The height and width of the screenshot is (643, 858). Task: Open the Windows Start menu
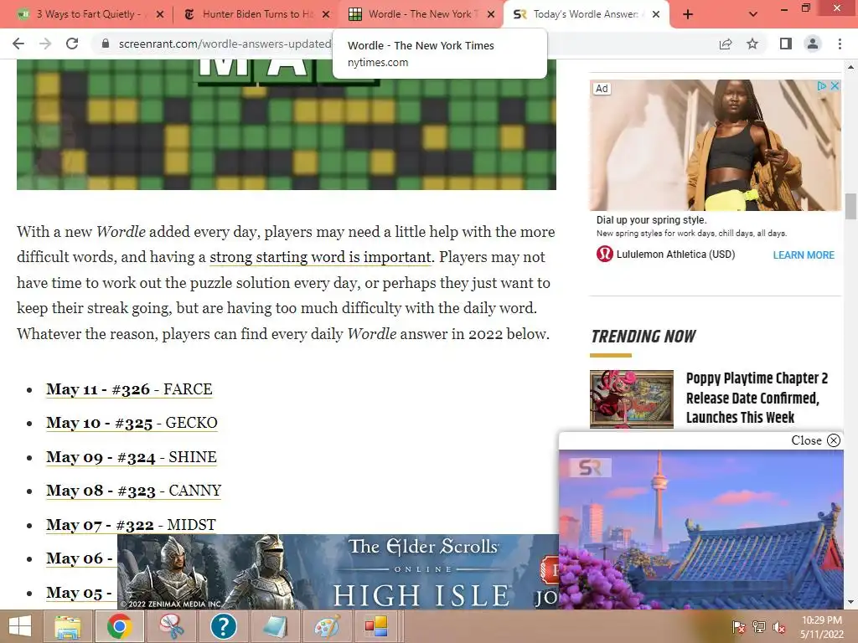[20, 626]
